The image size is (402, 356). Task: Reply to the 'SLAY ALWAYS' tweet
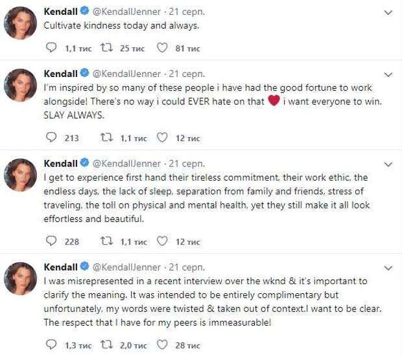[x=53, y=137]
